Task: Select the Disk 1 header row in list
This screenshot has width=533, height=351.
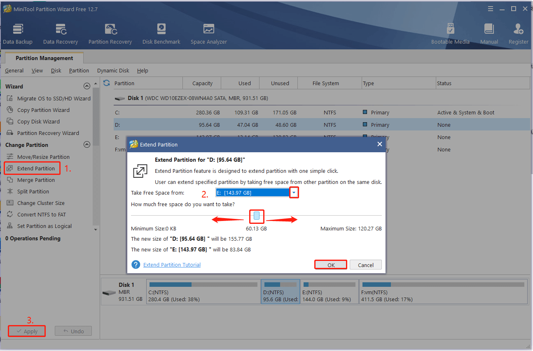Action: pos(322,98)
